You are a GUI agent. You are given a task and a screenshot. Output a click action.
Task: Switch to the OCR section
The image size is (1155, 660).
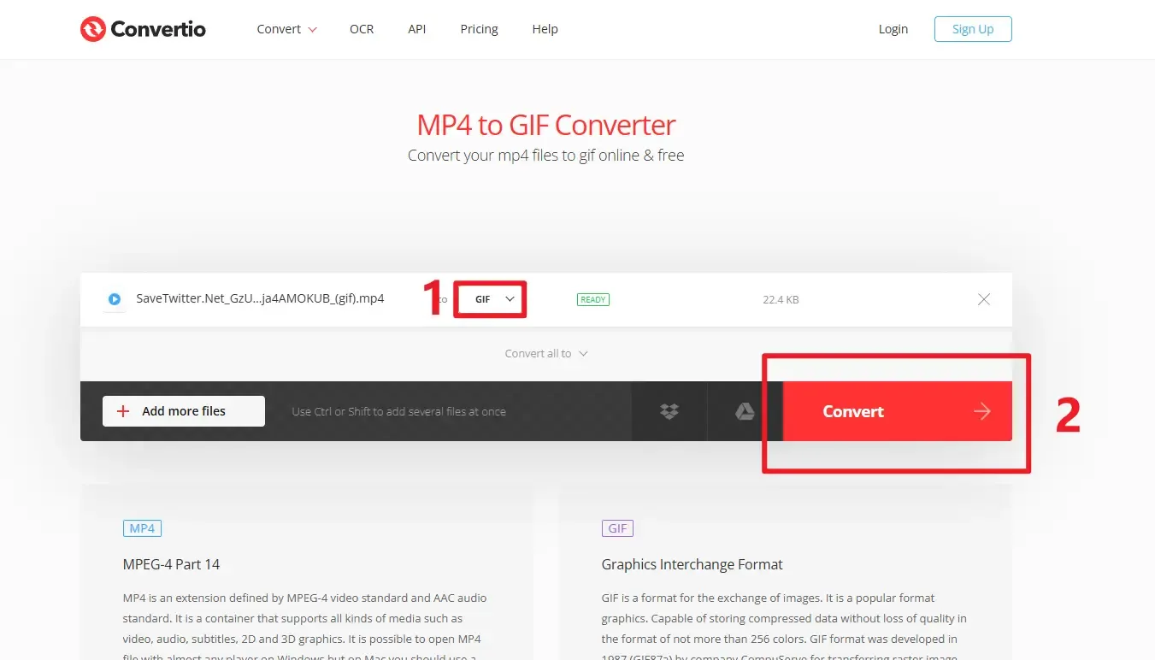362,28
